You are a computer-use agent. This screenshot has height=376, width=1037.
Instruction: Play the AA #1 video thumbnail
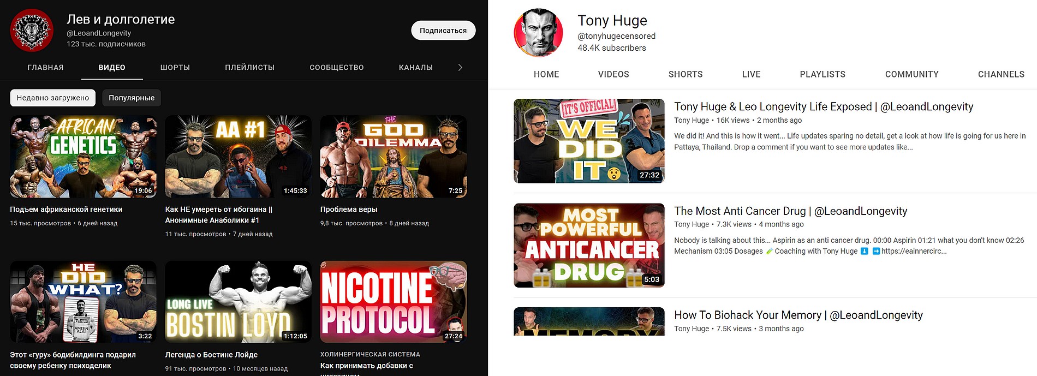point(238,157)
